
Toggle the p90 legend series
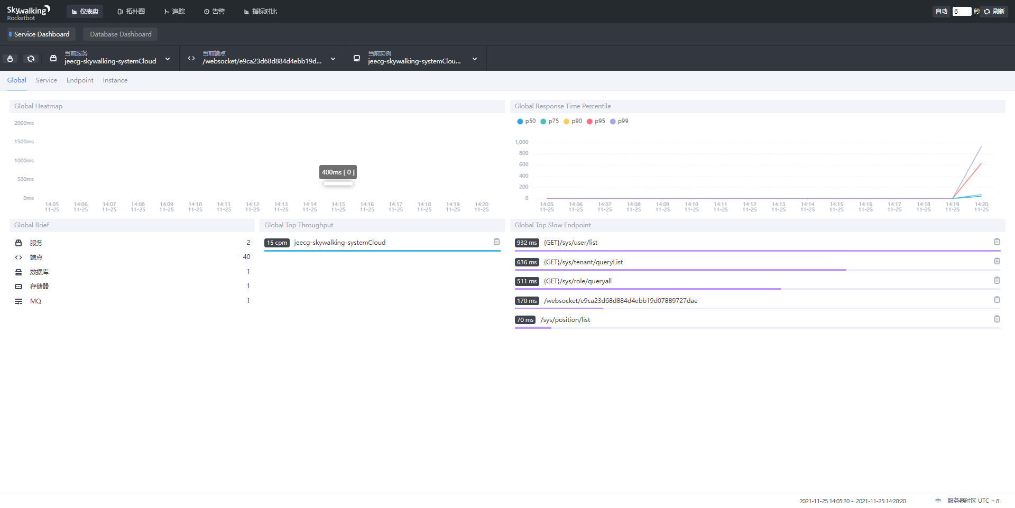(x=573, y=121)
